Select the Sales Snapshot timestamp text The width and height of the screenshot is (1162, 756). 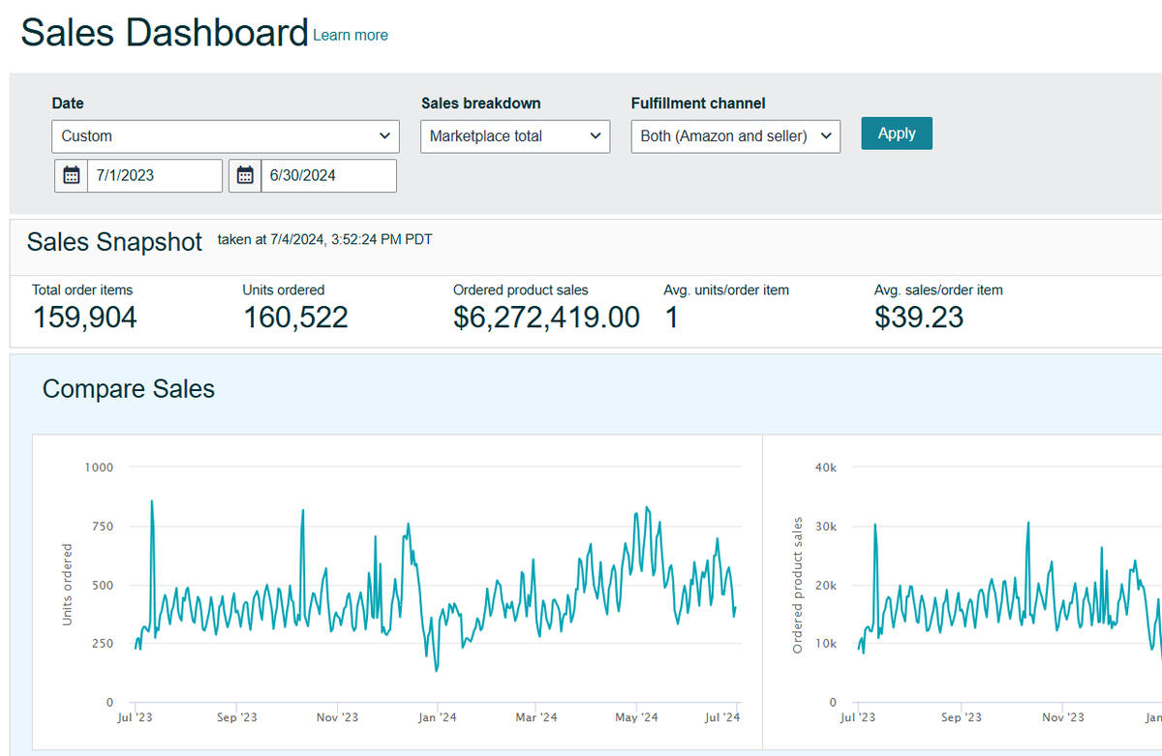324,240
